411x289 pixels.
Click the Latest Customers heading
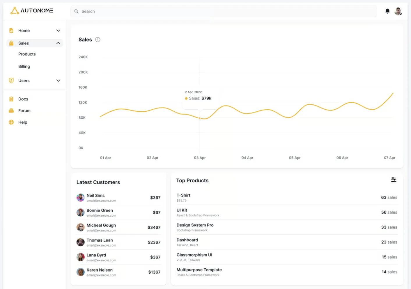(x=98, y=182)
